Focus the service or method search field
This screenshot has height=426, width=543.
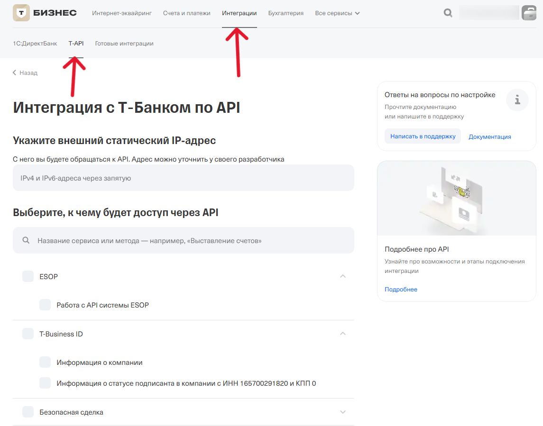click(x=184, y=240)
